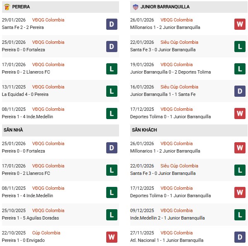The width and height of the screenshot is (248, 246).
Task: Click the L badge for Junior Barranquilla 0 - 2 Deportes Tolima
Action: click(x=240, y=69)
